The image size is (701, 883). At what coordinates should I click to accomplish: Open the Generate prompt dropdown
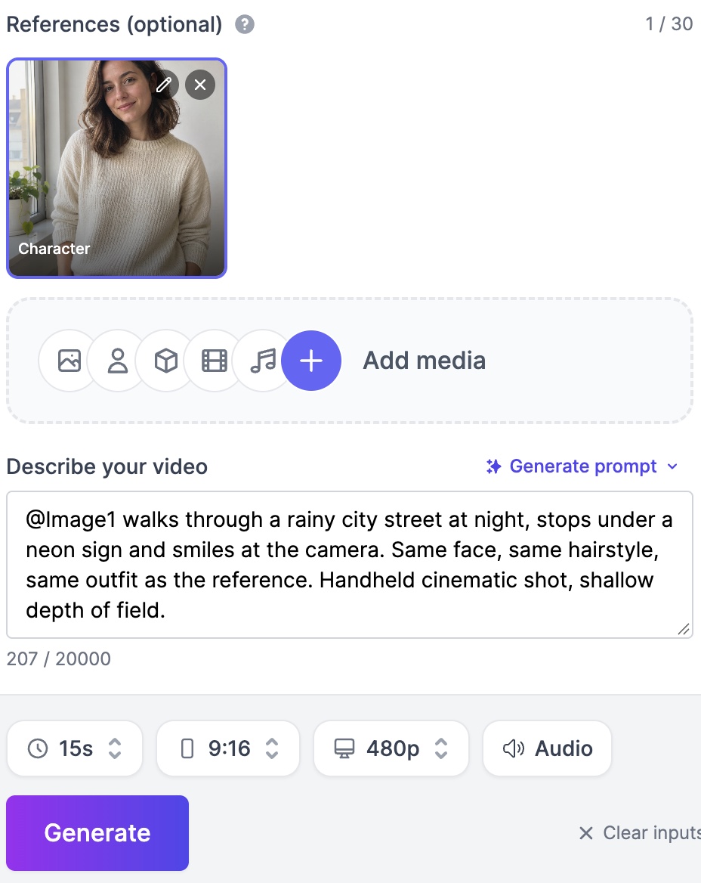582,466
